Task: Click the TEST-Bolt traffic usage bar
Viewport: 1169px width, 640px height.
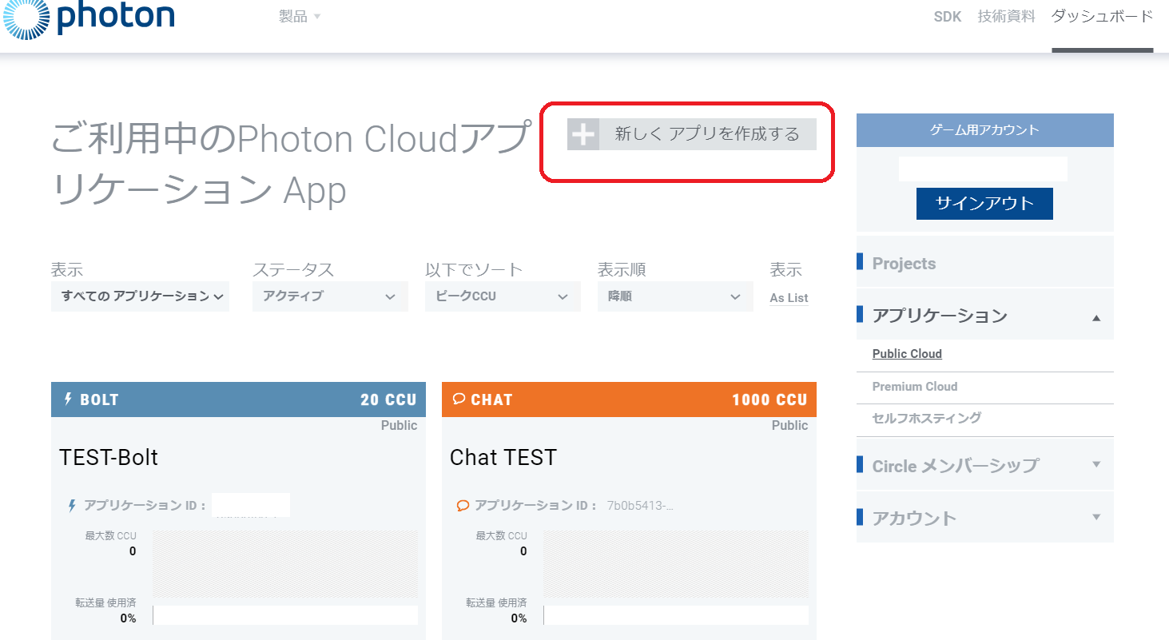Action: pos(285,615)
